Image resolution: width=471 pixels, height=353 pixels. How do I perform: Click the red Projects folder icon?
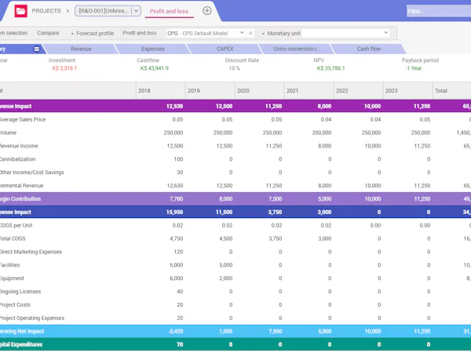[20, 11]
